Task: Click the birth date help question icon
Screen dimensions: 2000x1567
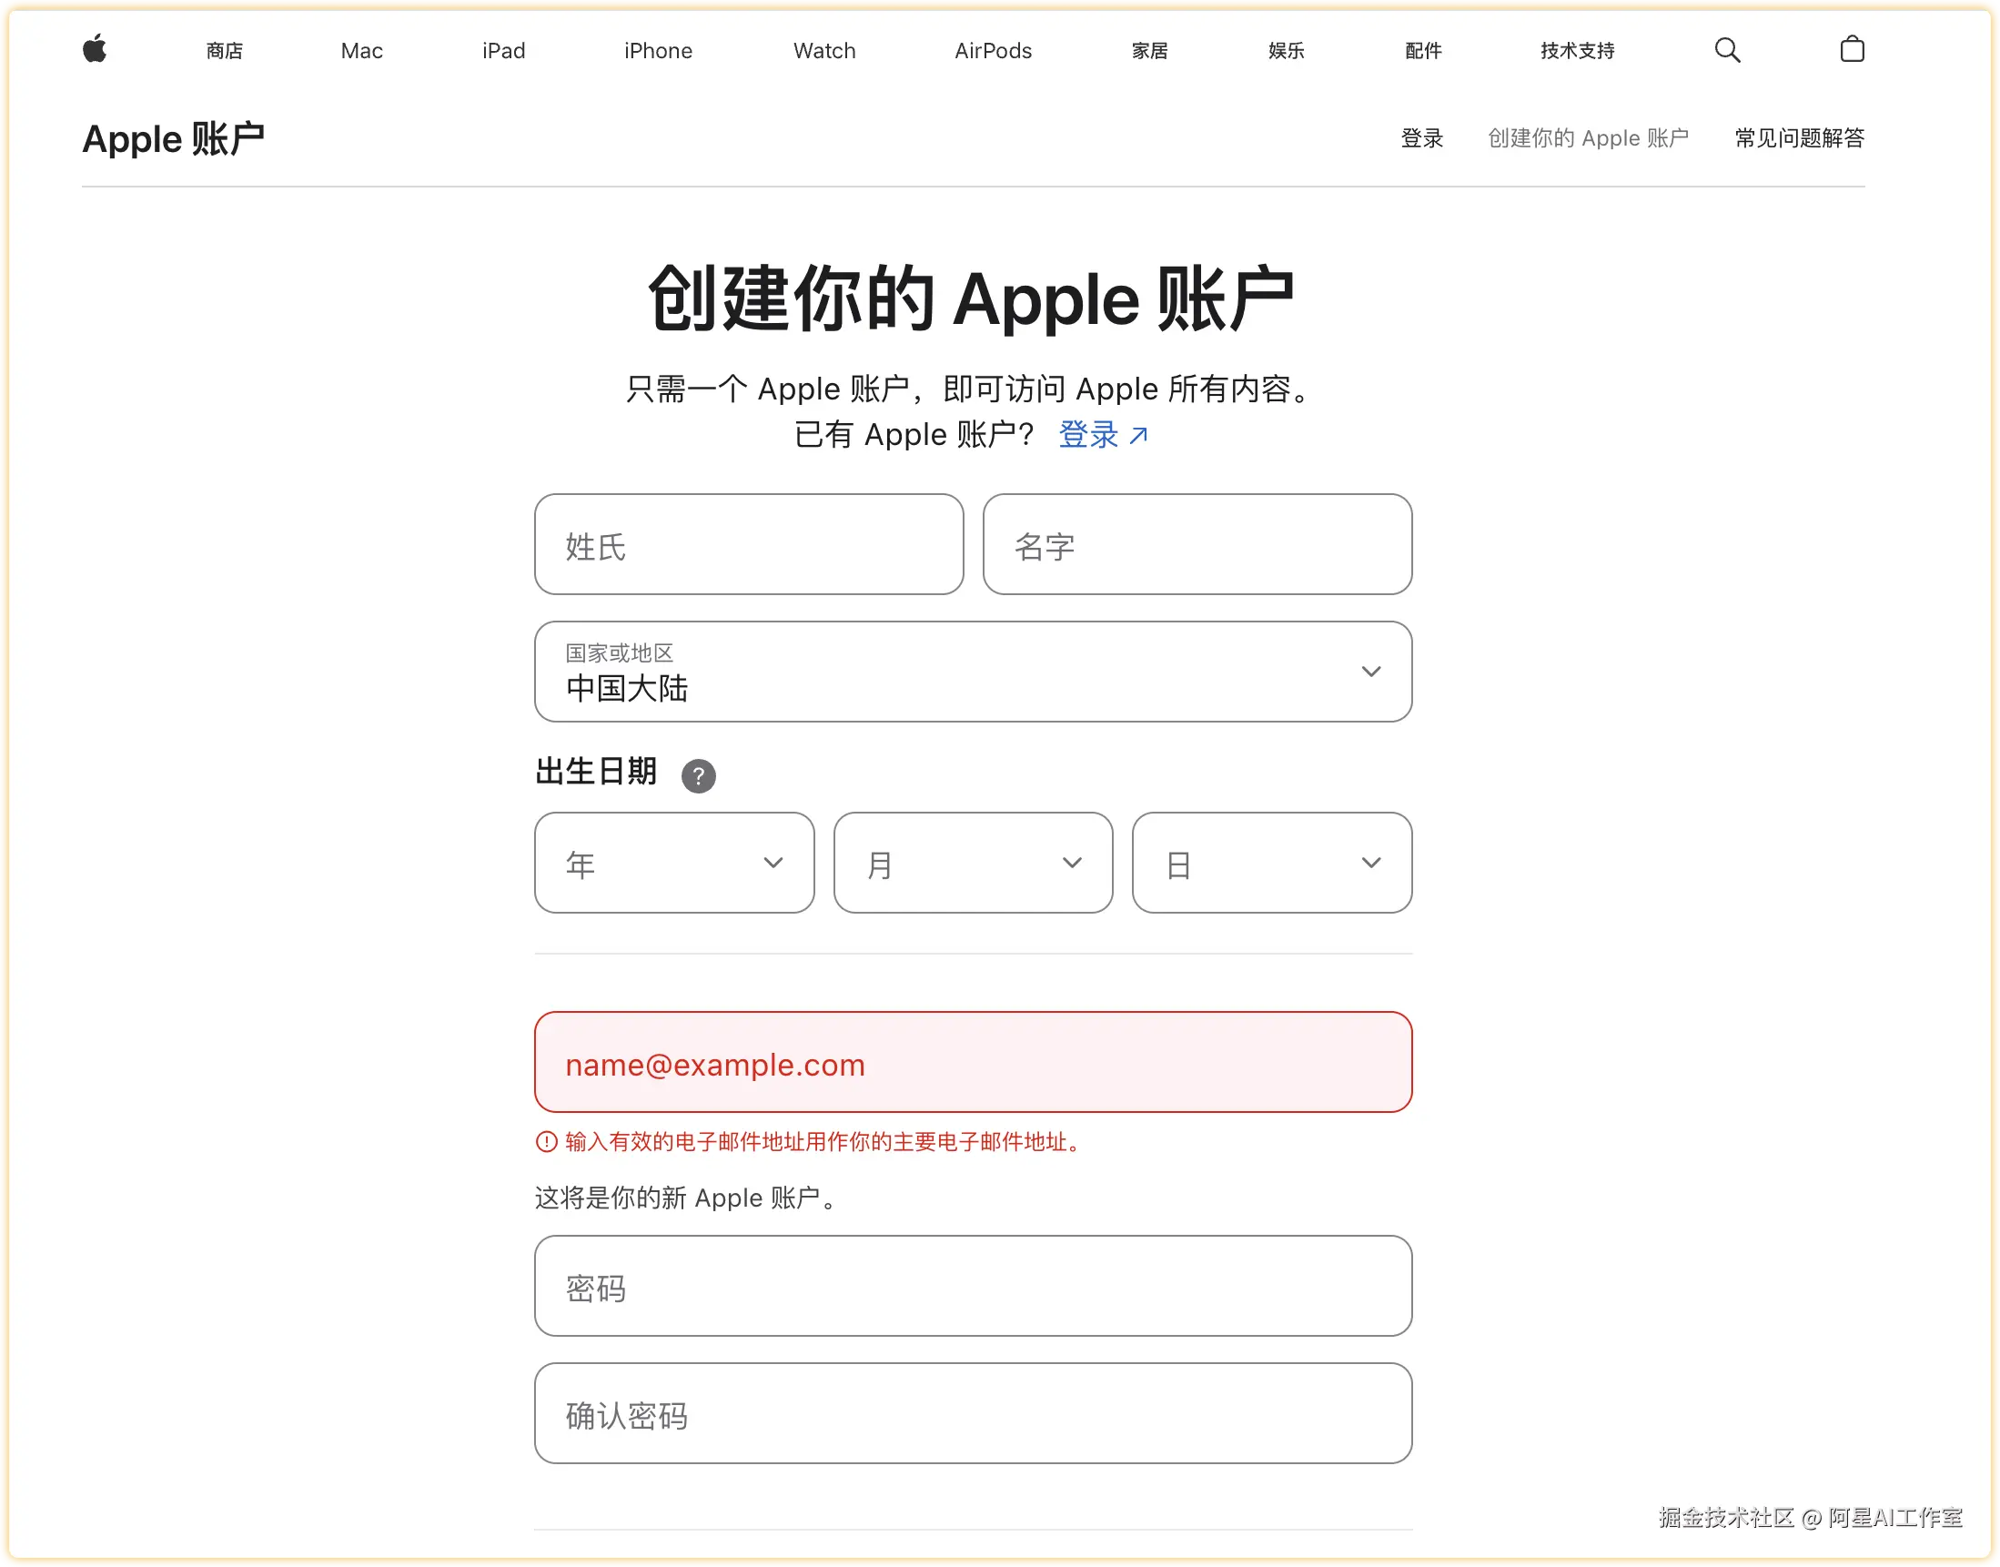Action: 698,776
